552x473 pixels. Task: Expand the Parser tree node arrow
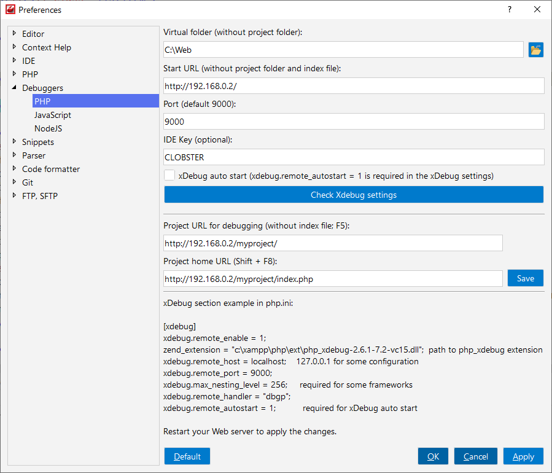[x=14, y=155]
